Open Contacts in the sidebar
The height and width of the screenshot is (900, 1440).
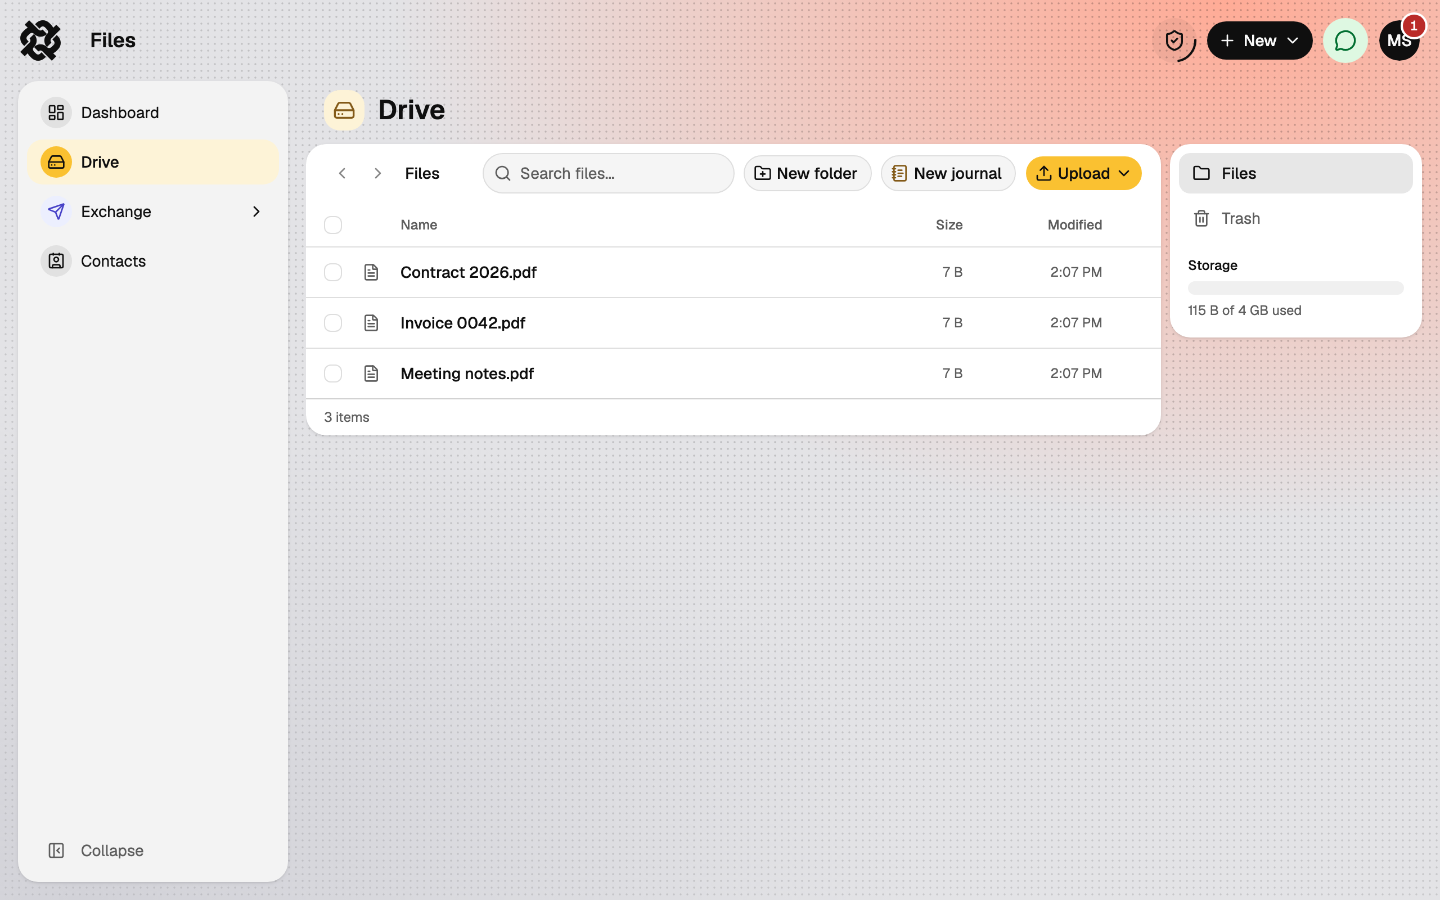(153, 260)
